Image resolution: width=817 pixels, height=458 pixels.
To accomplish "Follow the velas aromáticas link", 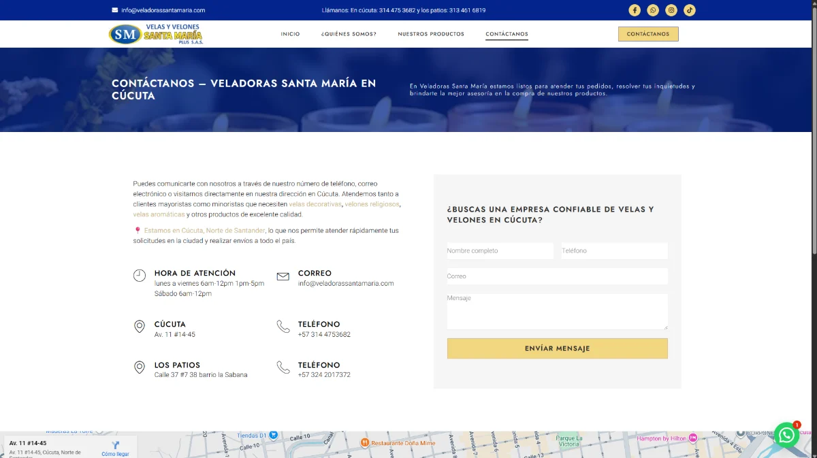I will coord(159,214).
